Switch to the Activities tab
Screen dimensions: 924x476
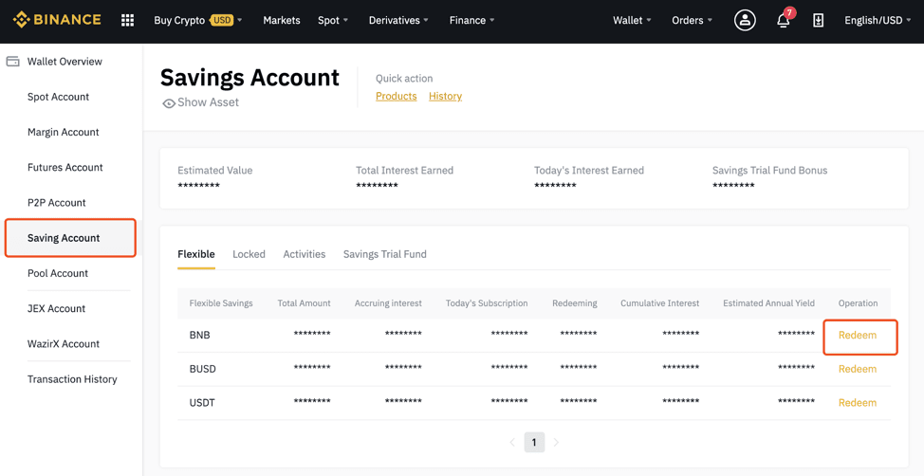coord(305,254)
